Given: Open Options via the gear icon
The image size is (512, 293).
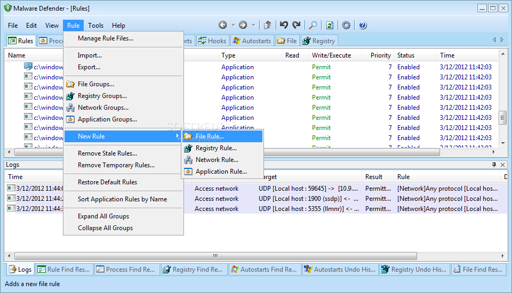Looking at the screenshot, I should coord(346,25).
